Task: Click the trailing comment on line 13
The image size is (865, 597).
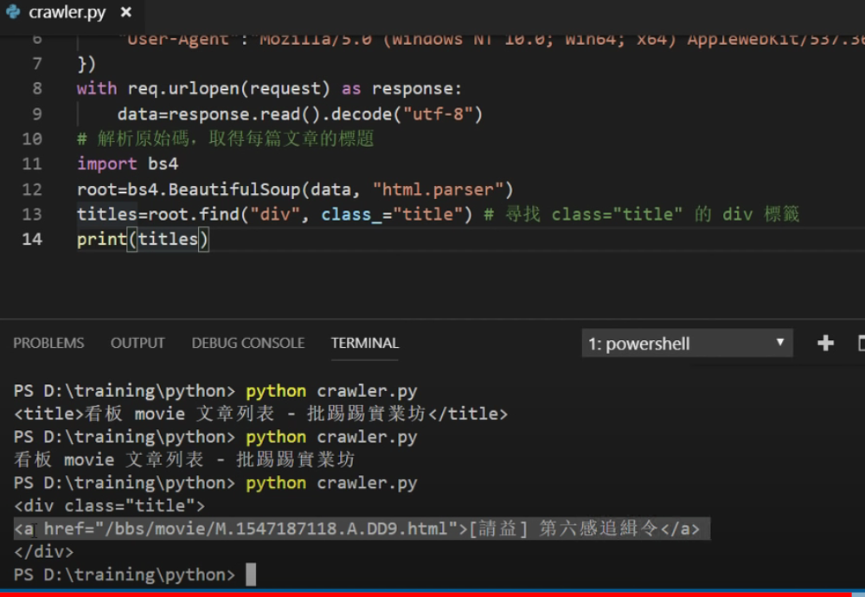Action: pos(642,214)
